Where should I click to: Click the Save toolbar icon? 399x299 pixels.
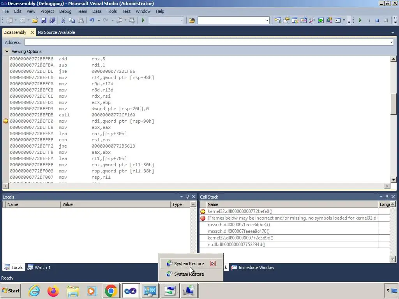[x=44, y=20]
